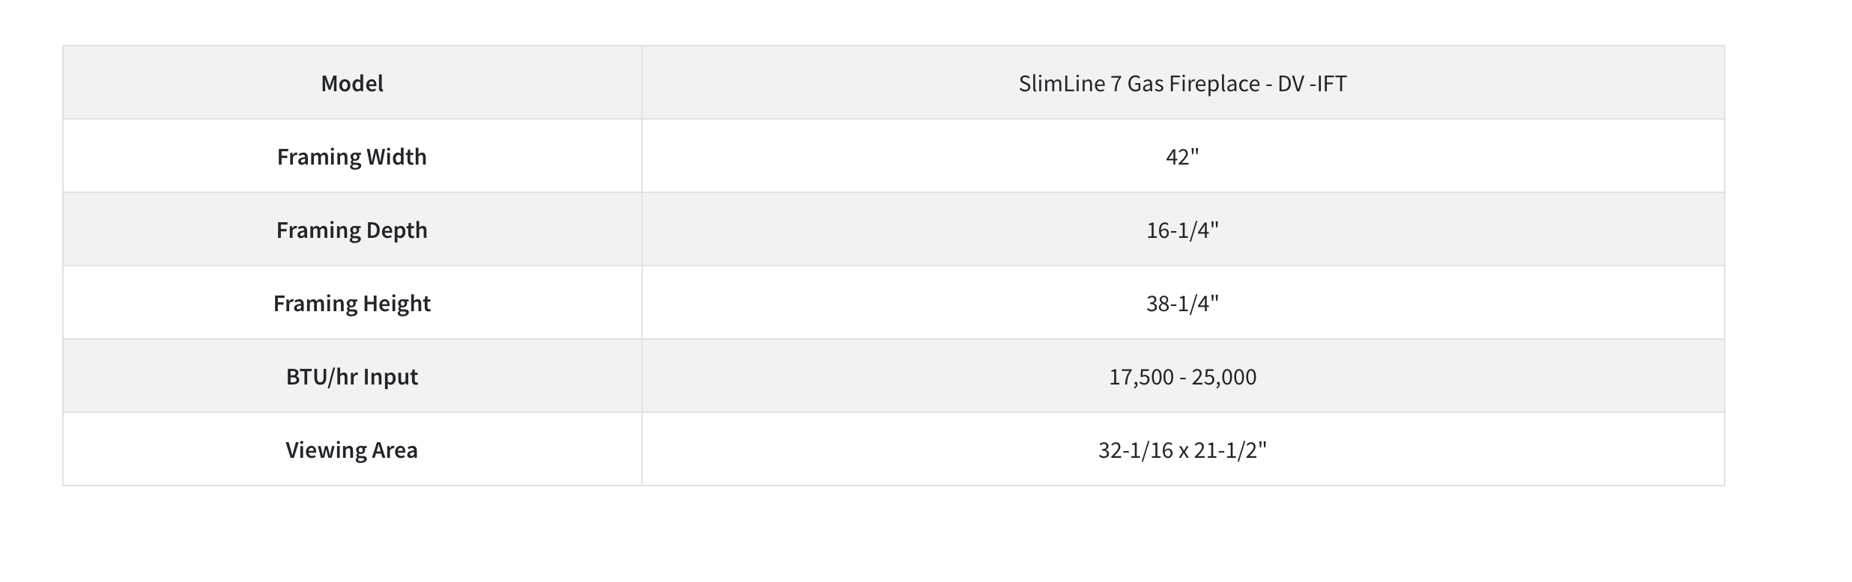Click the 25,000 maximum BTU number
Viewport: 1852px width, 582px height.
pyautogui.click(x=1224, y=376)
